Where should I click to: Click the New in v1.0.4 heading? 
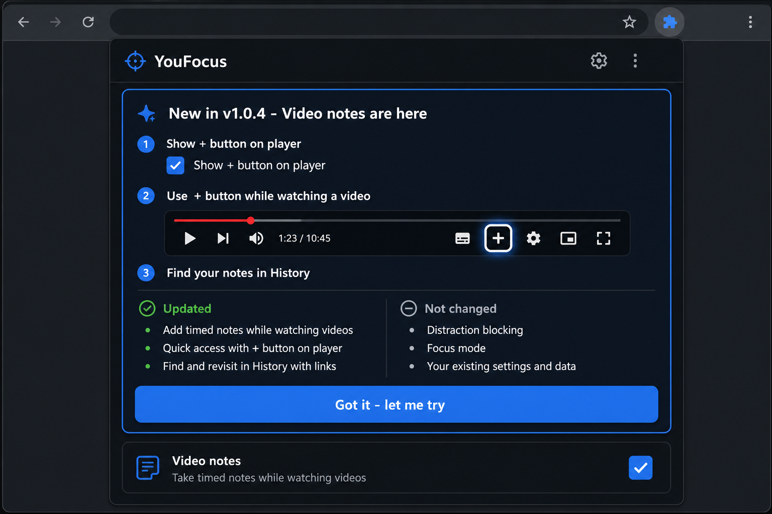tap(298, 114)
